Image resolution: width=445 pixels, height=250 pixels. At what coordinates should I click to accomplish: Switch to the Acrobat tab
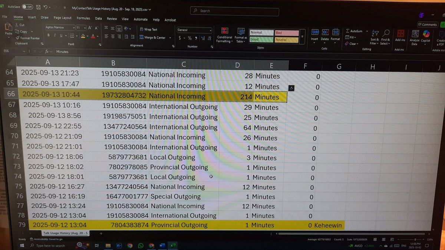tap(170, 20)
